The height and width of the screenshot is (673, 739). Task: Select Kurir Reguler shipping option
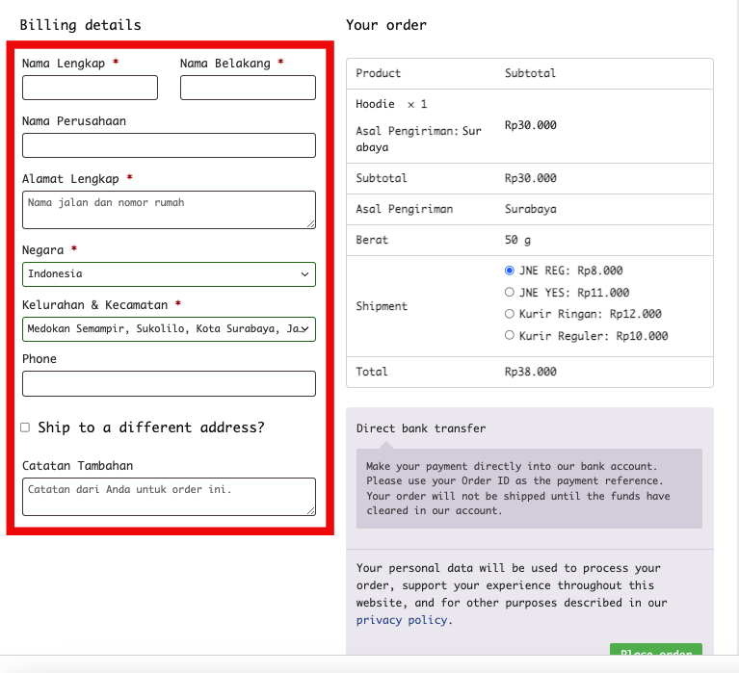click(509, 335)
